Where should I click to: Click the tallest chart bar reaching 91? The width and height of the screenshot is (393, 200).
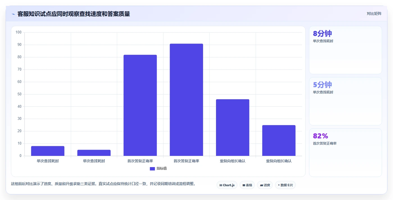tap(186, 100)
